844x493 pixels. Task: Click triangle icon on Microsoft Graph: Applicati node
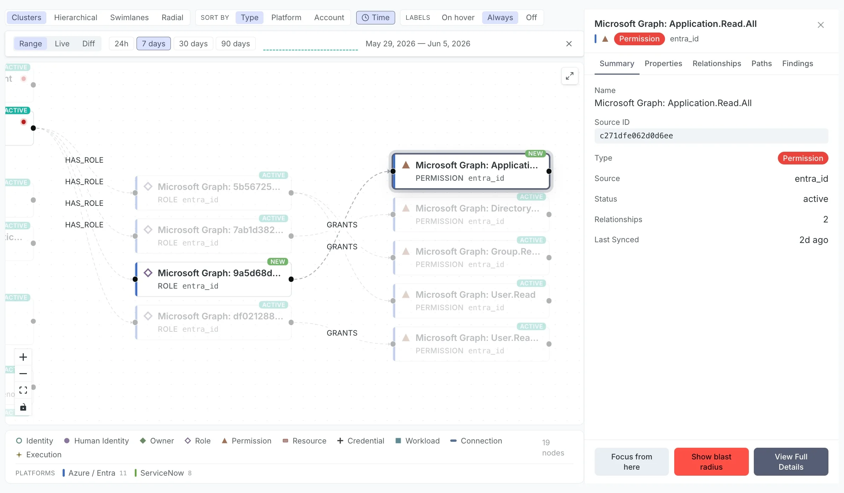pos(406,165)
